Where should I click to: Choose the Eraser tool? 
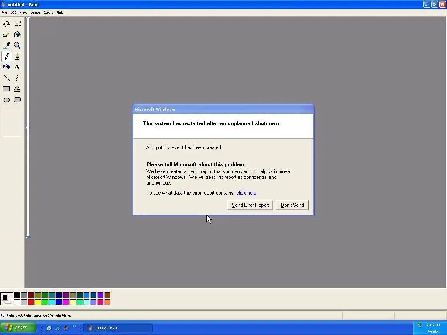(x=6, y=34)
